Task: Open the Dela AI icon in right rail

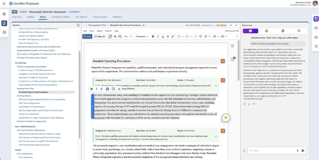Action: pyautogui.click(x=316, y=19)
